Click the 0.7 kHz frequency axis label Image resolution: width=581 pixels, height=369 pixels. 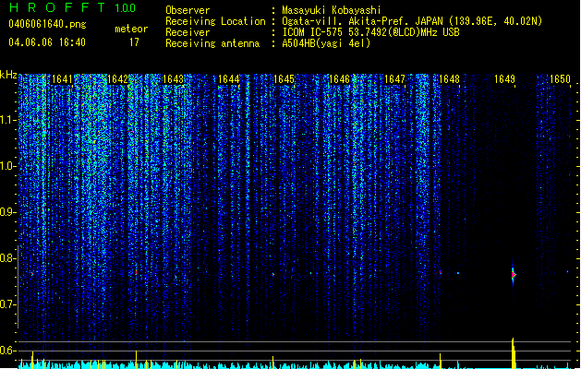point(7,304)
